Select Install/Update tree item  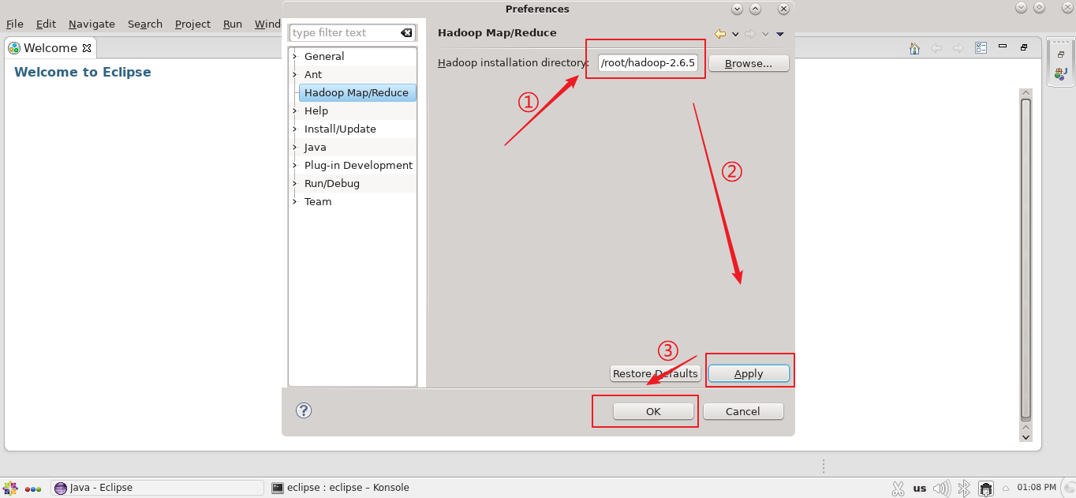click(x=340, y=129)
